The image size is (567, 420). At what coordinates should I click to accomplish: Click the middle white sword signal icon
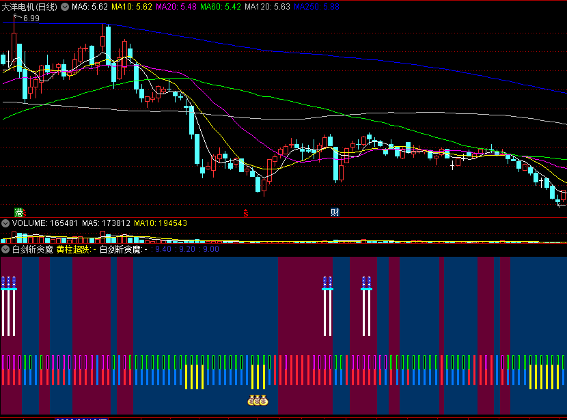327,307
